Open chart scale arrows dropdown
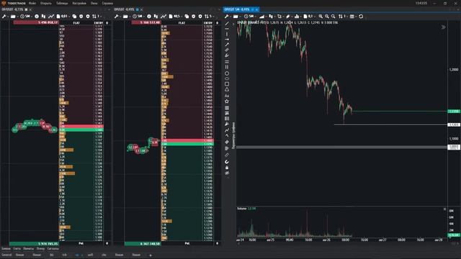The height and width of the screenshot is (259, 461). [x=342, y=17]
